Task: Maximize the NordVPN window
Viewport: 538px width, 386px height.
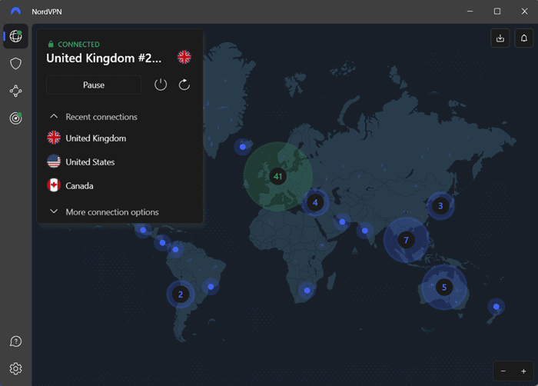Action: point(497,12)
